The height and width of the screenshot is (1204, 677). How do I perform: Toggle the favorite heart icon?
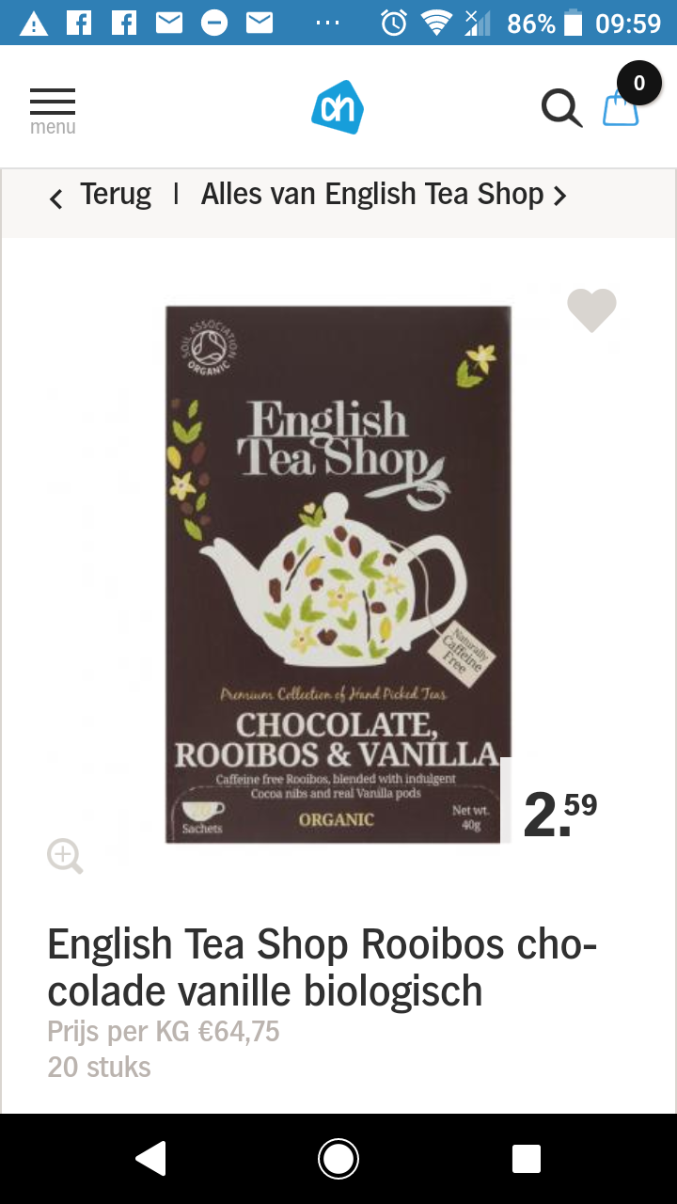[x=591, y=309]
